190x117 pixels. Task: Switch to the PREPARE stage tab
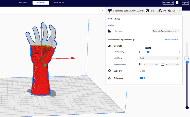click(23, 3)
